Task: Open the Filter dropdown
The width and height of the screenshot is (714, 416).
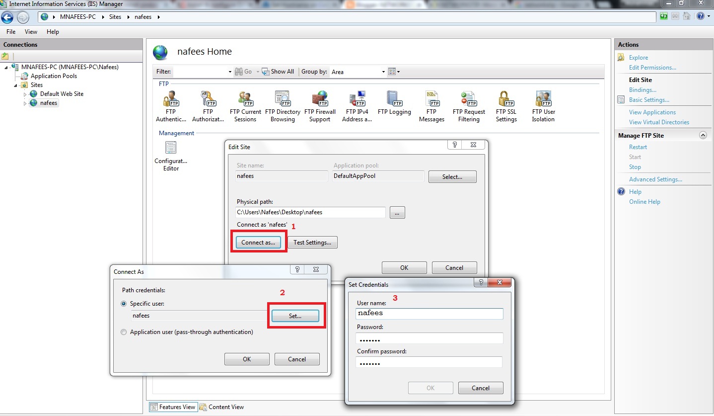Action: tap(230, 72)
